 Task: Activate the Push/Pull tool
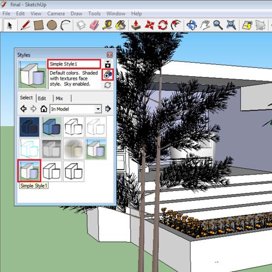coord(136,25)
